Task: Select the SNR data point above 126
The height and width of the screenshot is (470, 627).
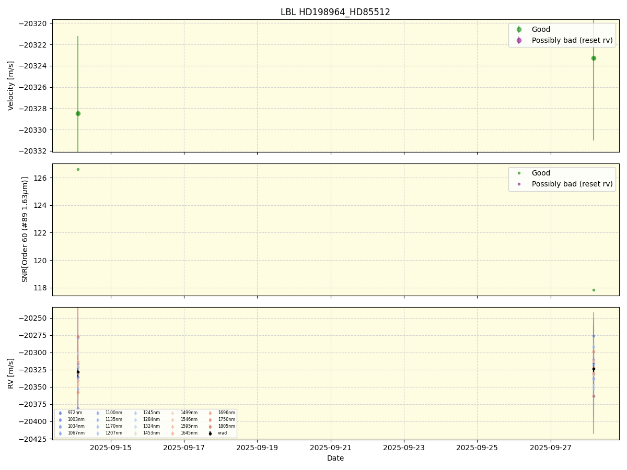Action: tap(78, 169)
